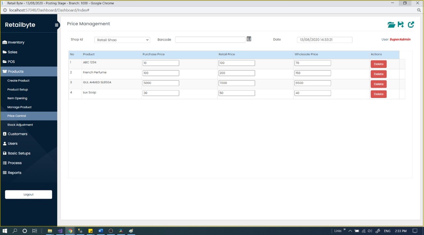Open the Reports menu
This screenshot has width=424, height=235.
(x=28, y=173)
